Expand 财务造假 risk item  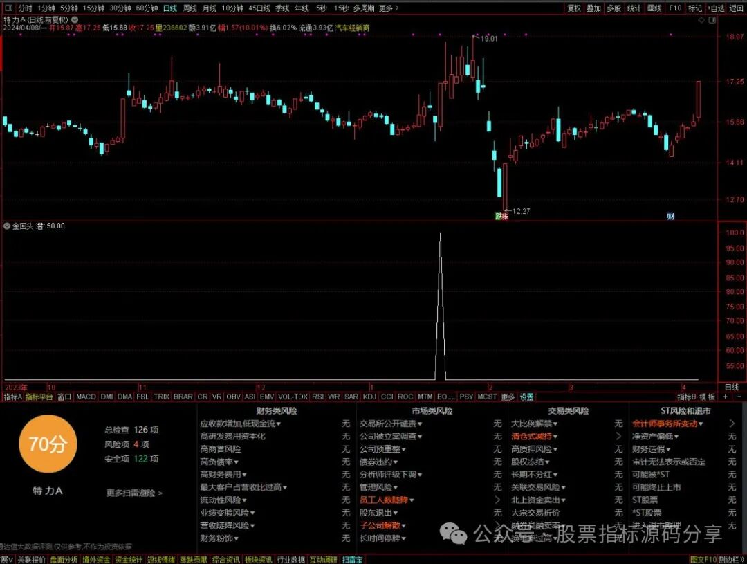[652, 449]
